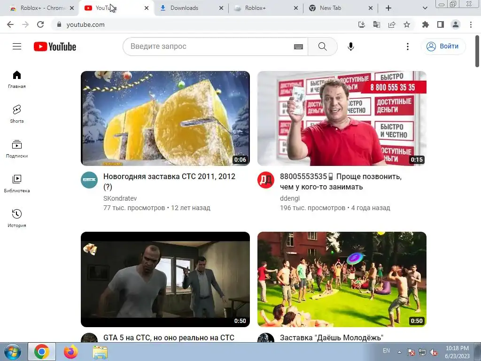Click the page vertical scrollbar thumb
Image resolution: width=481 pixels, height=361 pixels.
tap(477, 51)
